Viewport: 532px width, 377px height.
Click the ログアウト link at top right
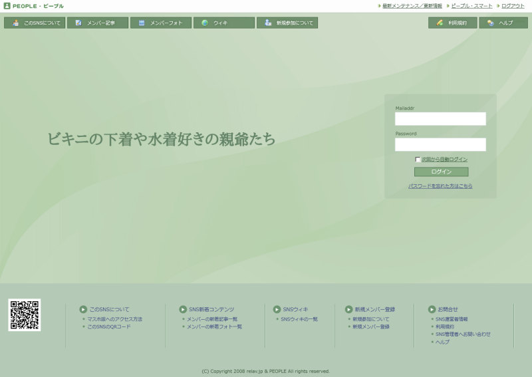513,6
